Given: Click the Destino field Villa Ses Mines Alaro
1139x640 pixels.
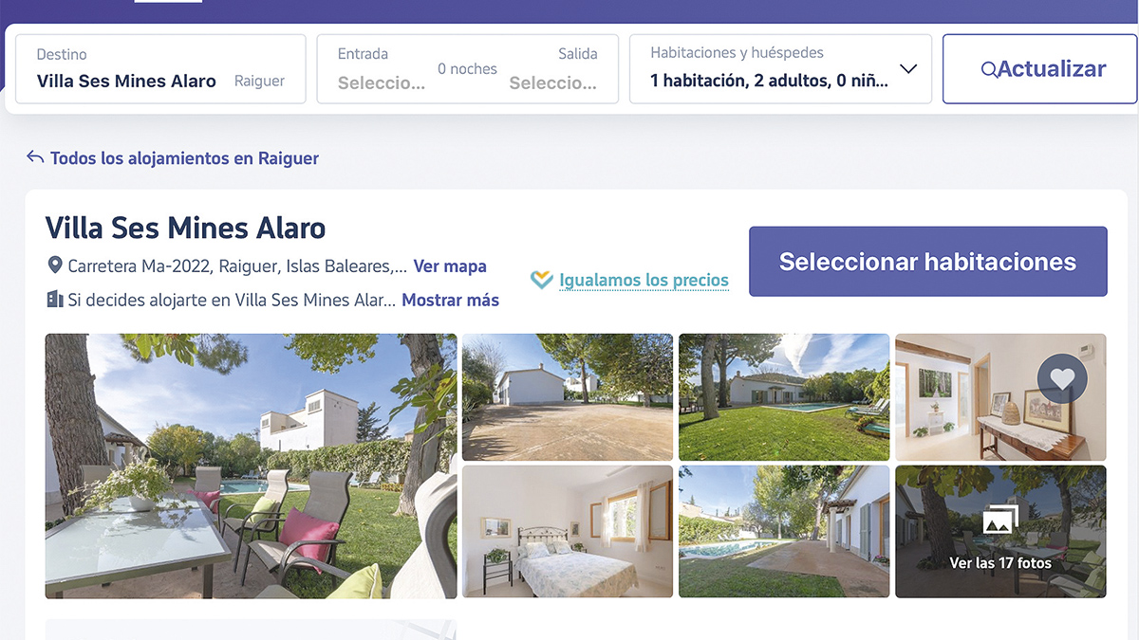Looking at the screenshot, I should tap(160, 69).
